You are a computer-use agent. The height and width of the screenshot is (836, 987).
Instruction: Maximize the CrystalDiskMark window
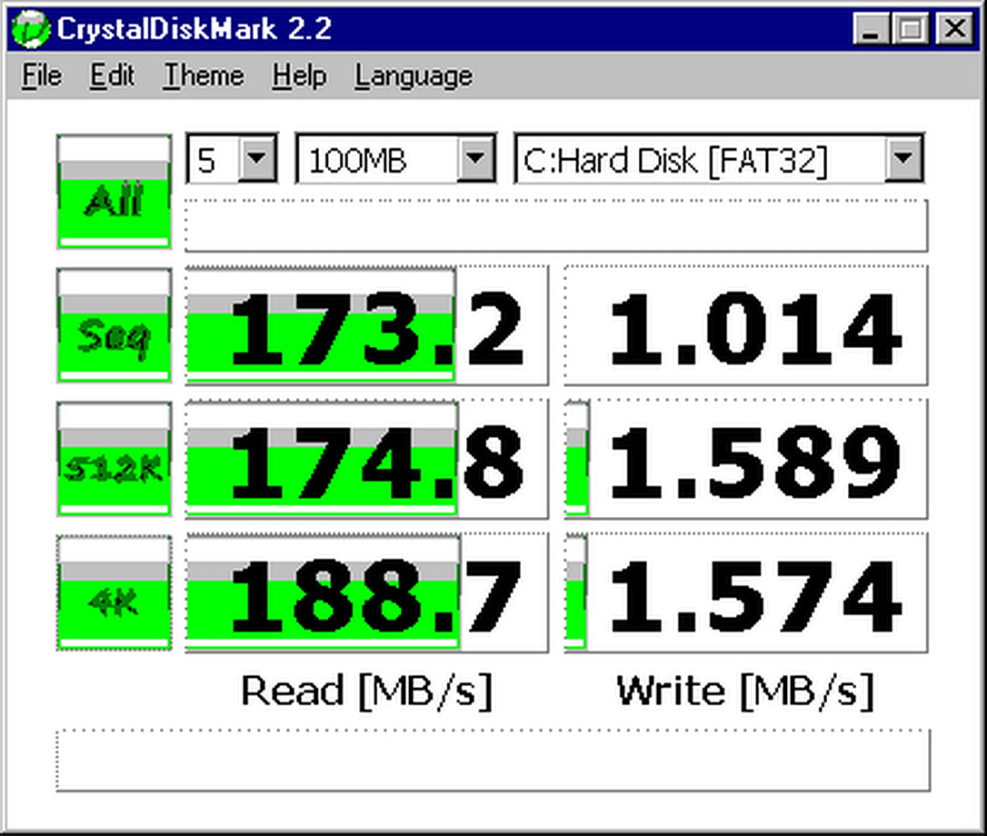tap(911, 29)
